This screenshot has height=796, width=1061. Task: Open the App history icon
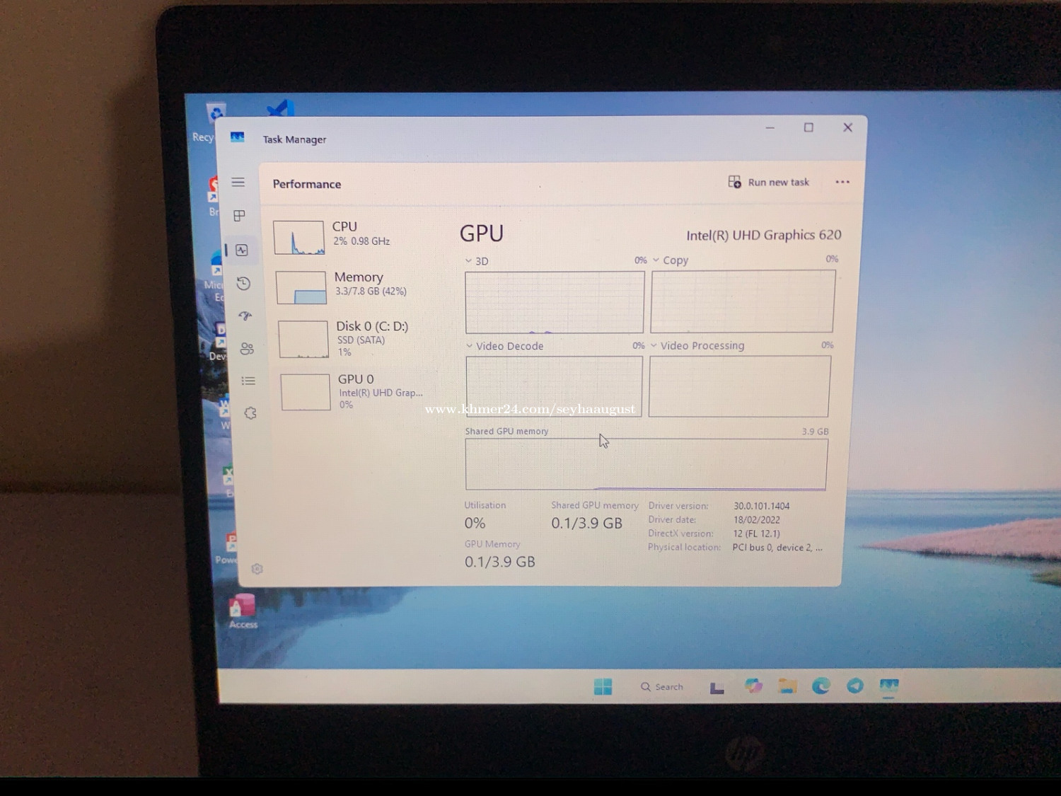pos(243,284)
